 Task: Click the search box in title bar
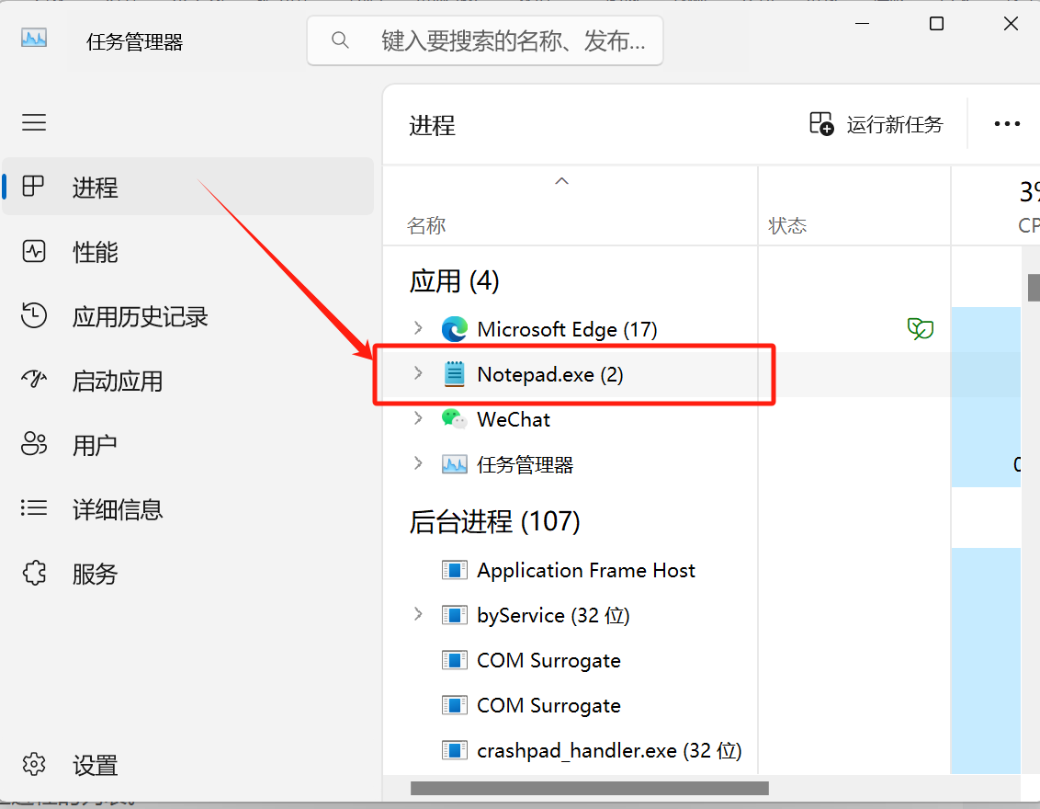[485, 41]
